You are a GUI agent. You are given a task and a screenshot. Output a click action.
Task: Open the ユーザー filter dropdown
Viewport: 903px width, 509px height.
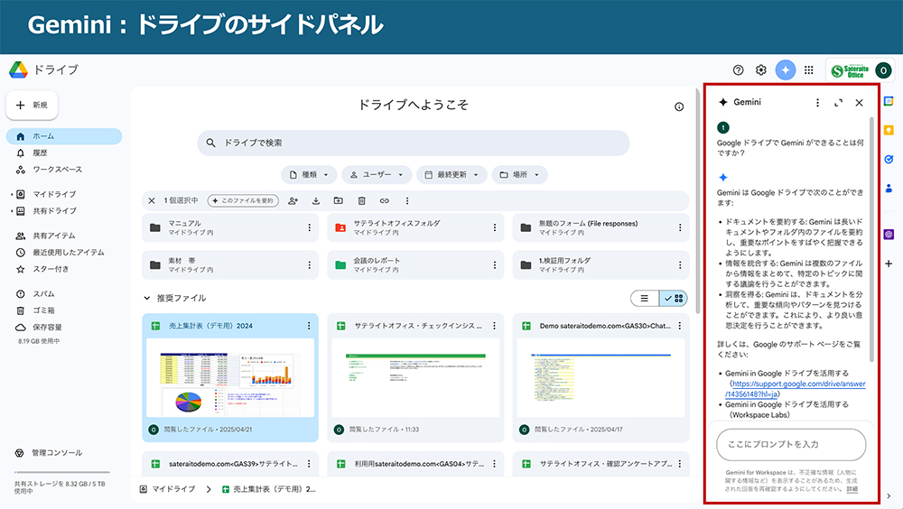point(376,174)
